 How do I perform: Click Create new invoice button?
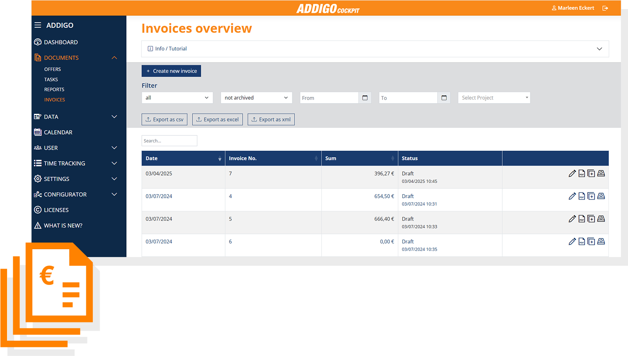click(171, 71)
